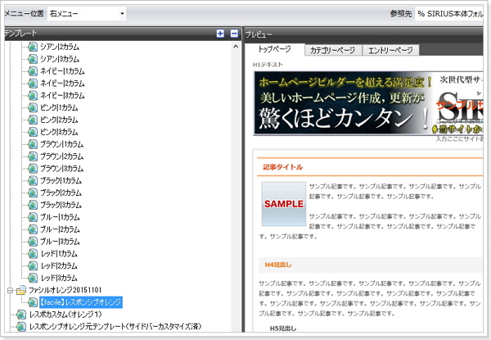The image size is (491, 340).
Task: Select the ブラック|1カラム template text
Action: 61,181
